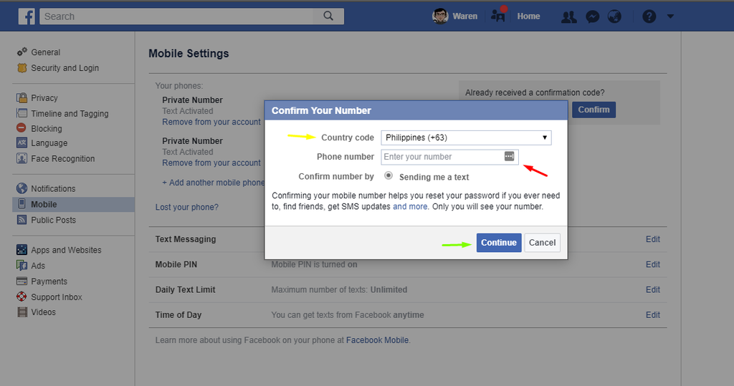Open Blocking settings menu item

coord(47,128)
